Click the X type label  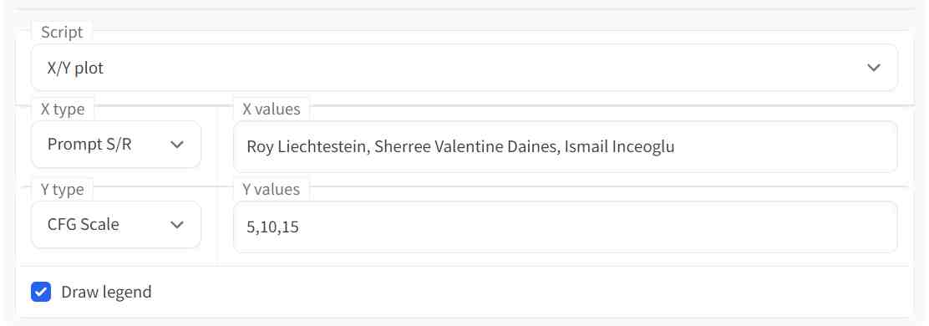[62, 109]
